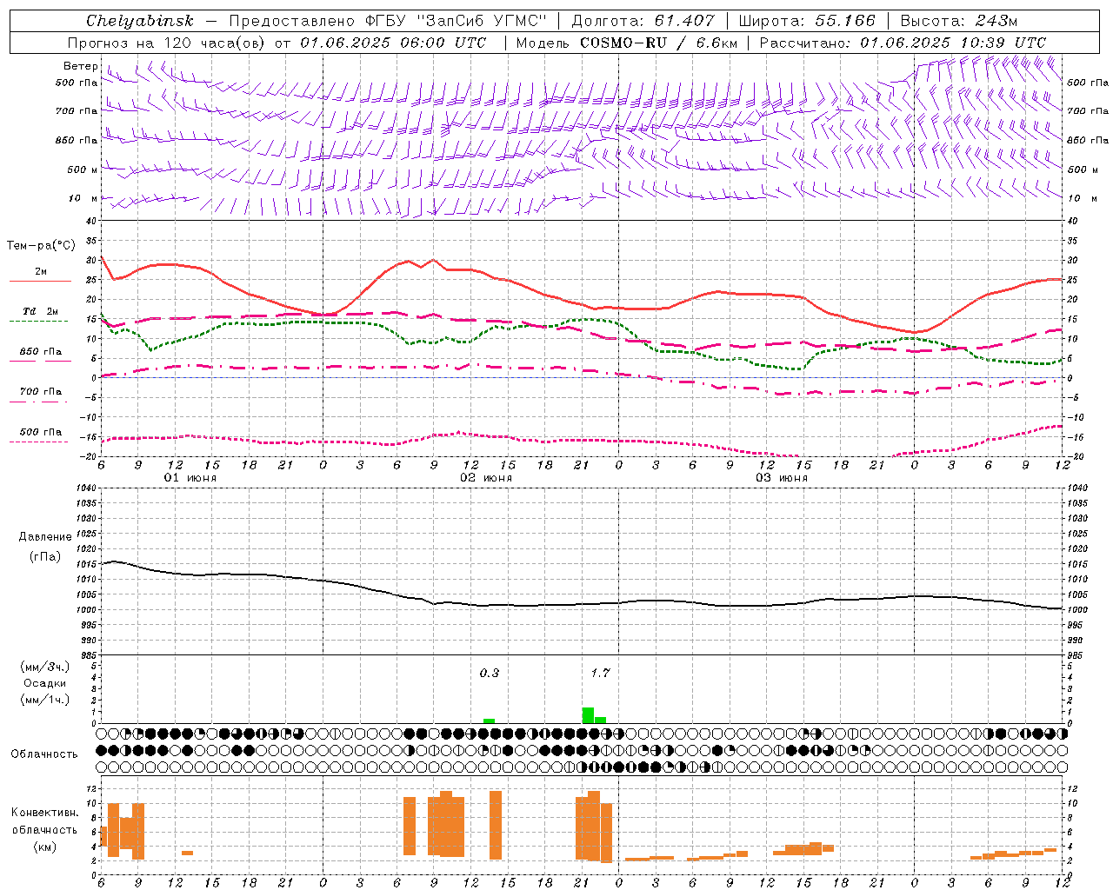Click the "(гПа)" unit under Давление
The height and width of the screenshot is (890, 1113).
pos(45,557)
